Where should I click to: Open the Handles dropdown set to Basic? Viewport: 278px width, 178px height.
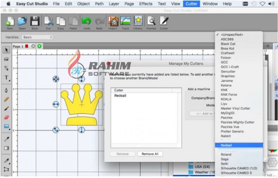point(37,37)
